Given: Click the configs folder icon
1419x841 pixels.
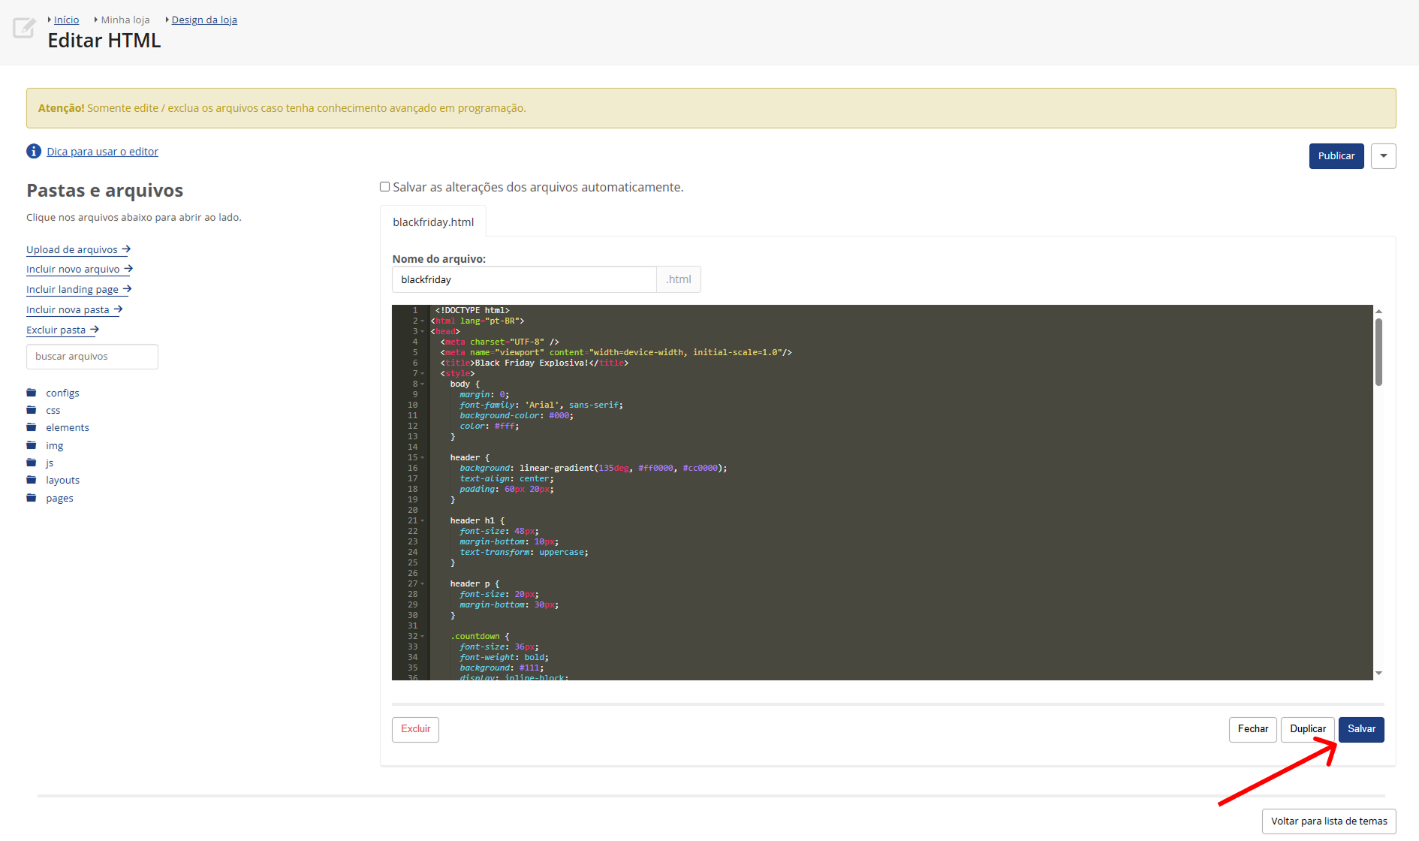Looking at the screenshot, I should (x=32, y=392).
